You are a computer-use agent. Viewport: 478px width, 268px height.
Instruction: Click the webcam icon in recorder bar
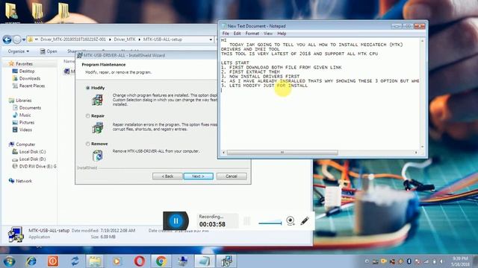291,220
